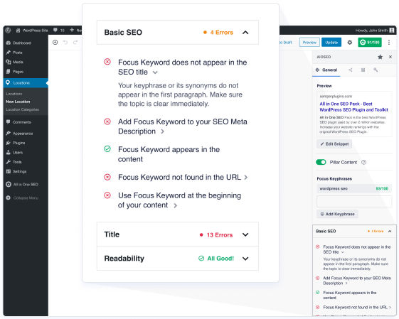Click the Undo arrow in editor toolbar
This screenshot has height=319, width=399.
tap(65, 42)
